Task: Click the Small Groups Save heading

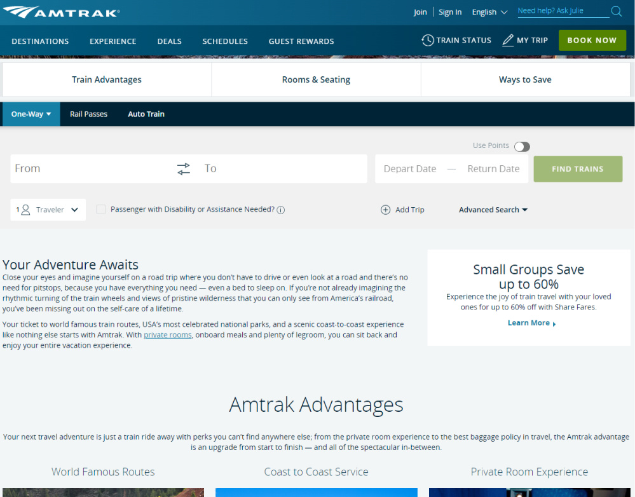Action: click(528, 276)
